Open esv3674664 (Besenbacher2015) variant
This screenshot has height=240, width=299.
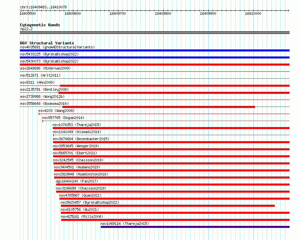pyautogui.click(x=81, y=139)
